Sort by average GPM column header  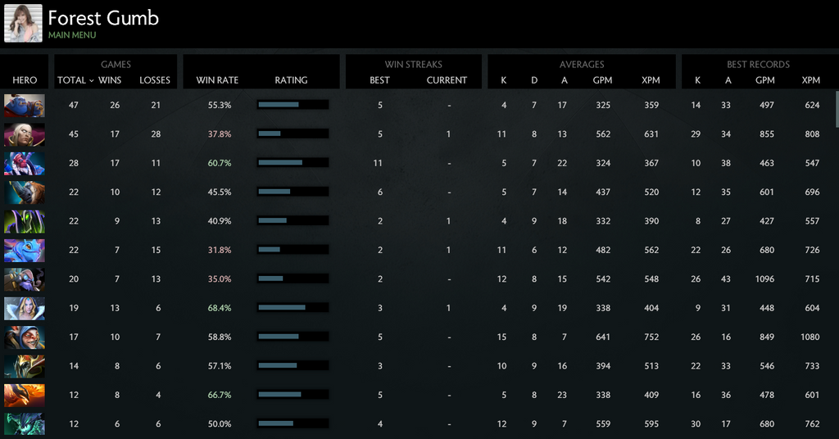[602, 80]
